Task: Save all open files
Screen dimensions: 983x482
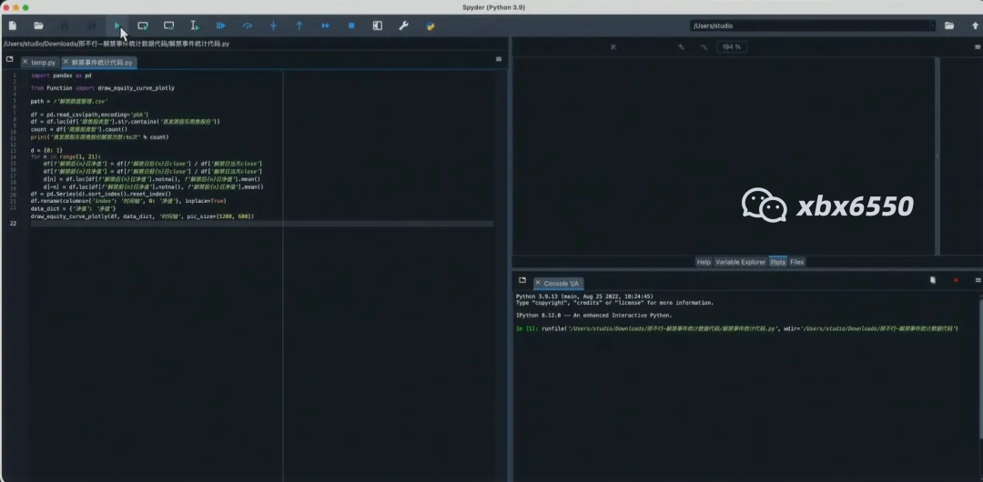Action: pos(91,25)
